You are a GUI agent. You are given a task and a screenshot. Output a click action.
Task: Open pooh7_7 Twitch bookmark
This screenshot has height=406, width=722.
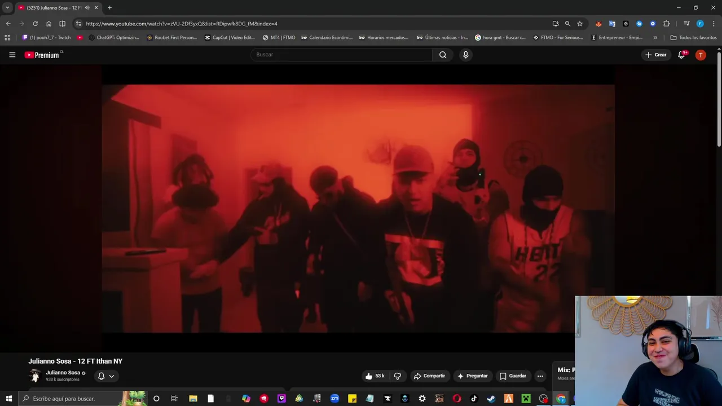point(46,38)
